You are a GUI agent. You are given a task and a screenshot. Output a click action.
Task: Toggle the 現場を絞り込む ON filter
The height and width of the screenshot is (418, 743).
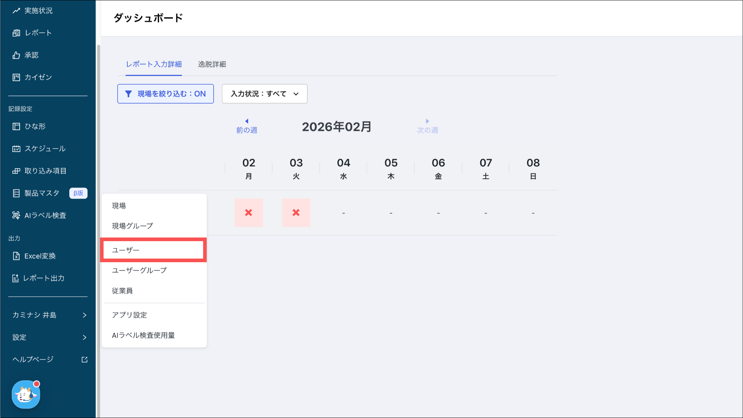(x=165, y=94)
